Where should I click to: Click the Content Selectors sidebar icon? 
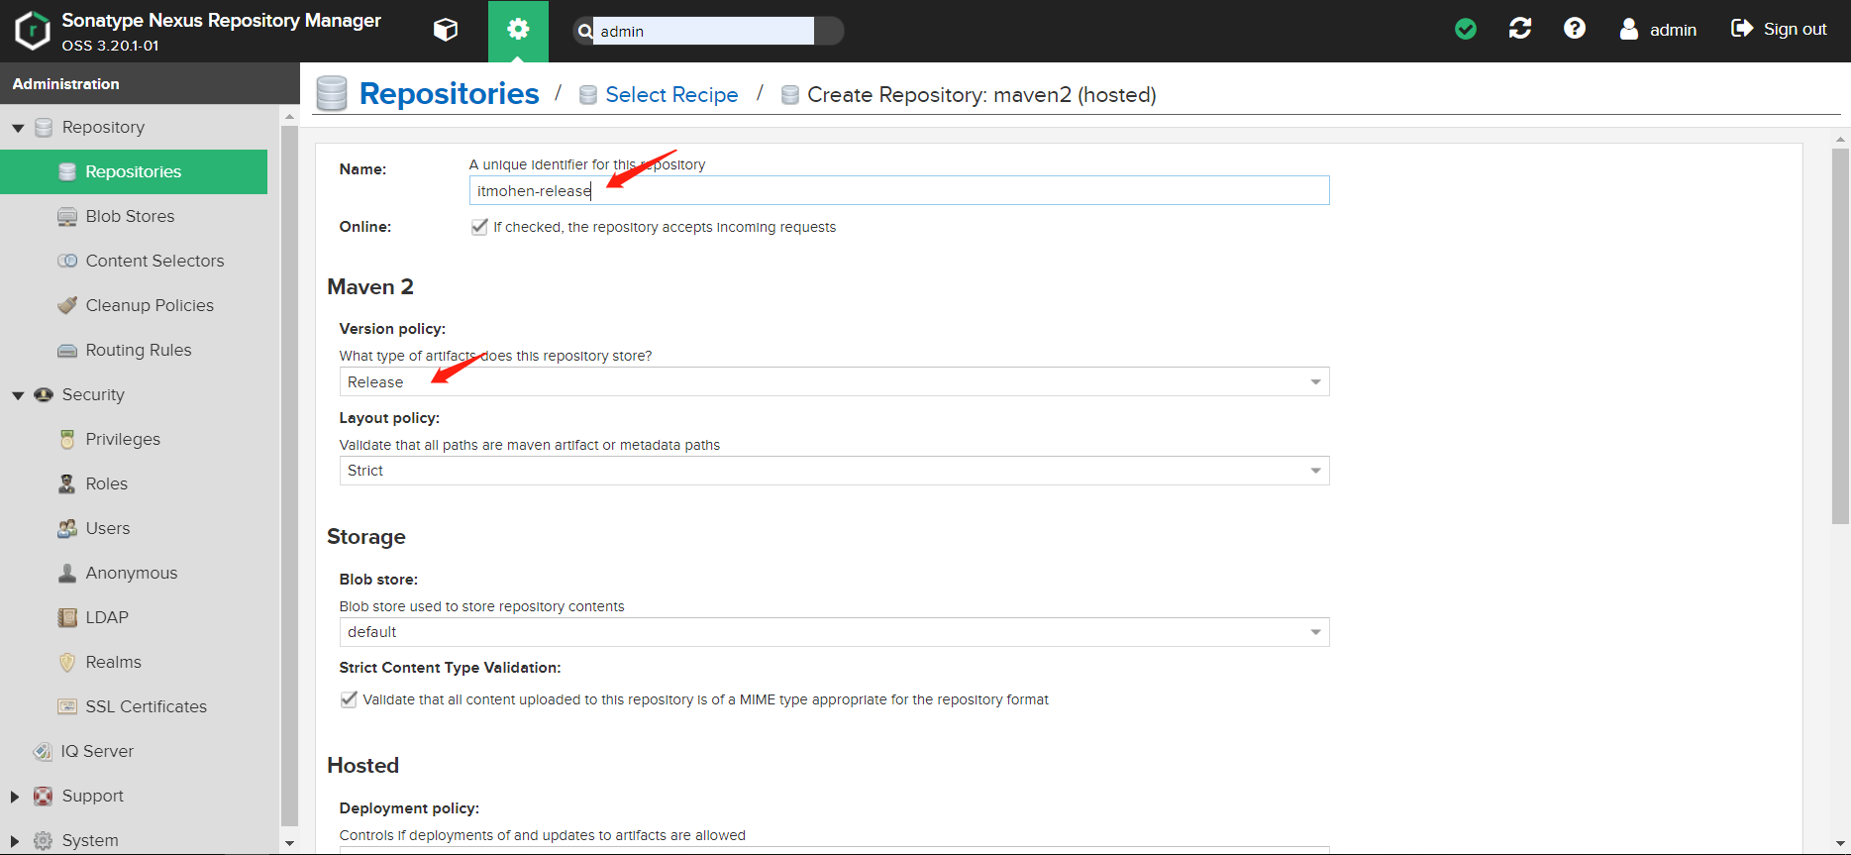(x=67, y=262)
